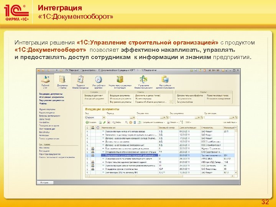Click Документы в делах (томах) report
This screenshot has width=276, height=207.
click(x=148, y=95)
